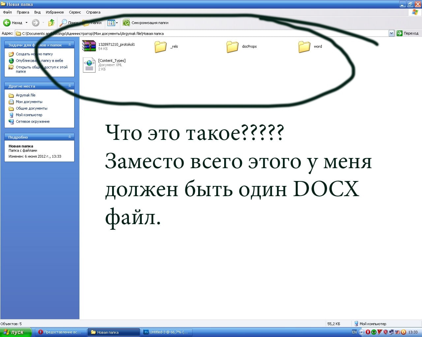
Task: Select the word folder icon
Action: pos(304,47)
